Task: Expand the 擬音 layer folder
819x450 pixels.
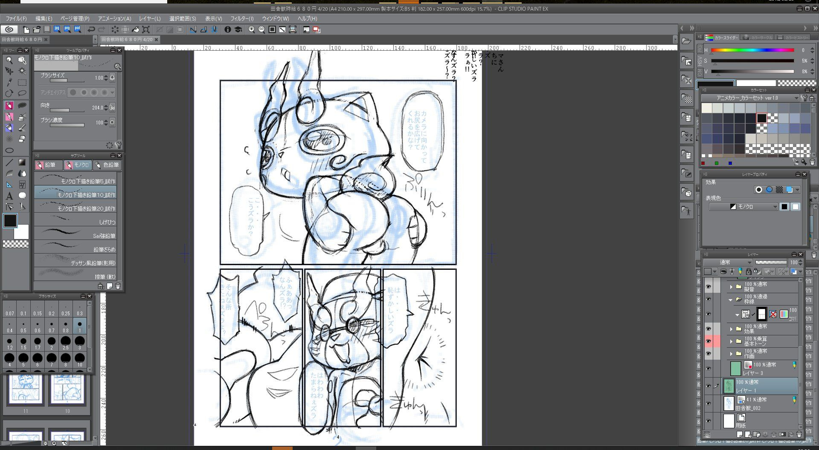Action: coord(731,287)
